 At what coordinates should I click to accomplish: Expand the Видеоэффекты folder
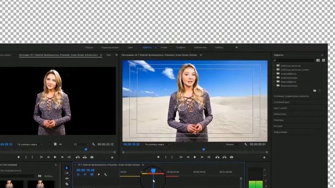click(274, 82)
